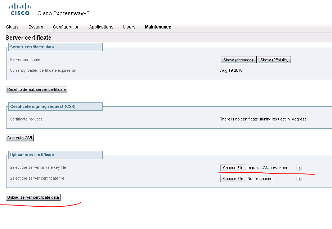The height and width of the screenshot is (229, 332).
Task: Open the Configuration menu
Action: click(66, 27)
